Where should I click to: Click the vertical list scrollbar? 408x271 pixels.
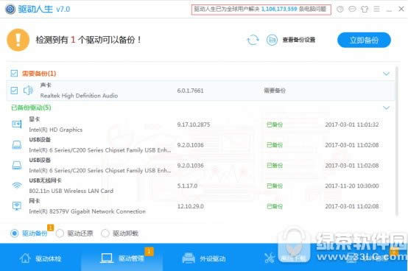pyautogui.click(x=397, y=141)
